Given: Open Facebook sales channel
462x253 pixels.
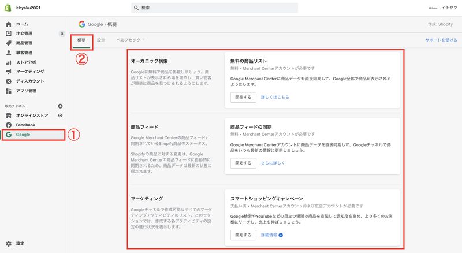Looking at the screenshot, I should 25,125.
